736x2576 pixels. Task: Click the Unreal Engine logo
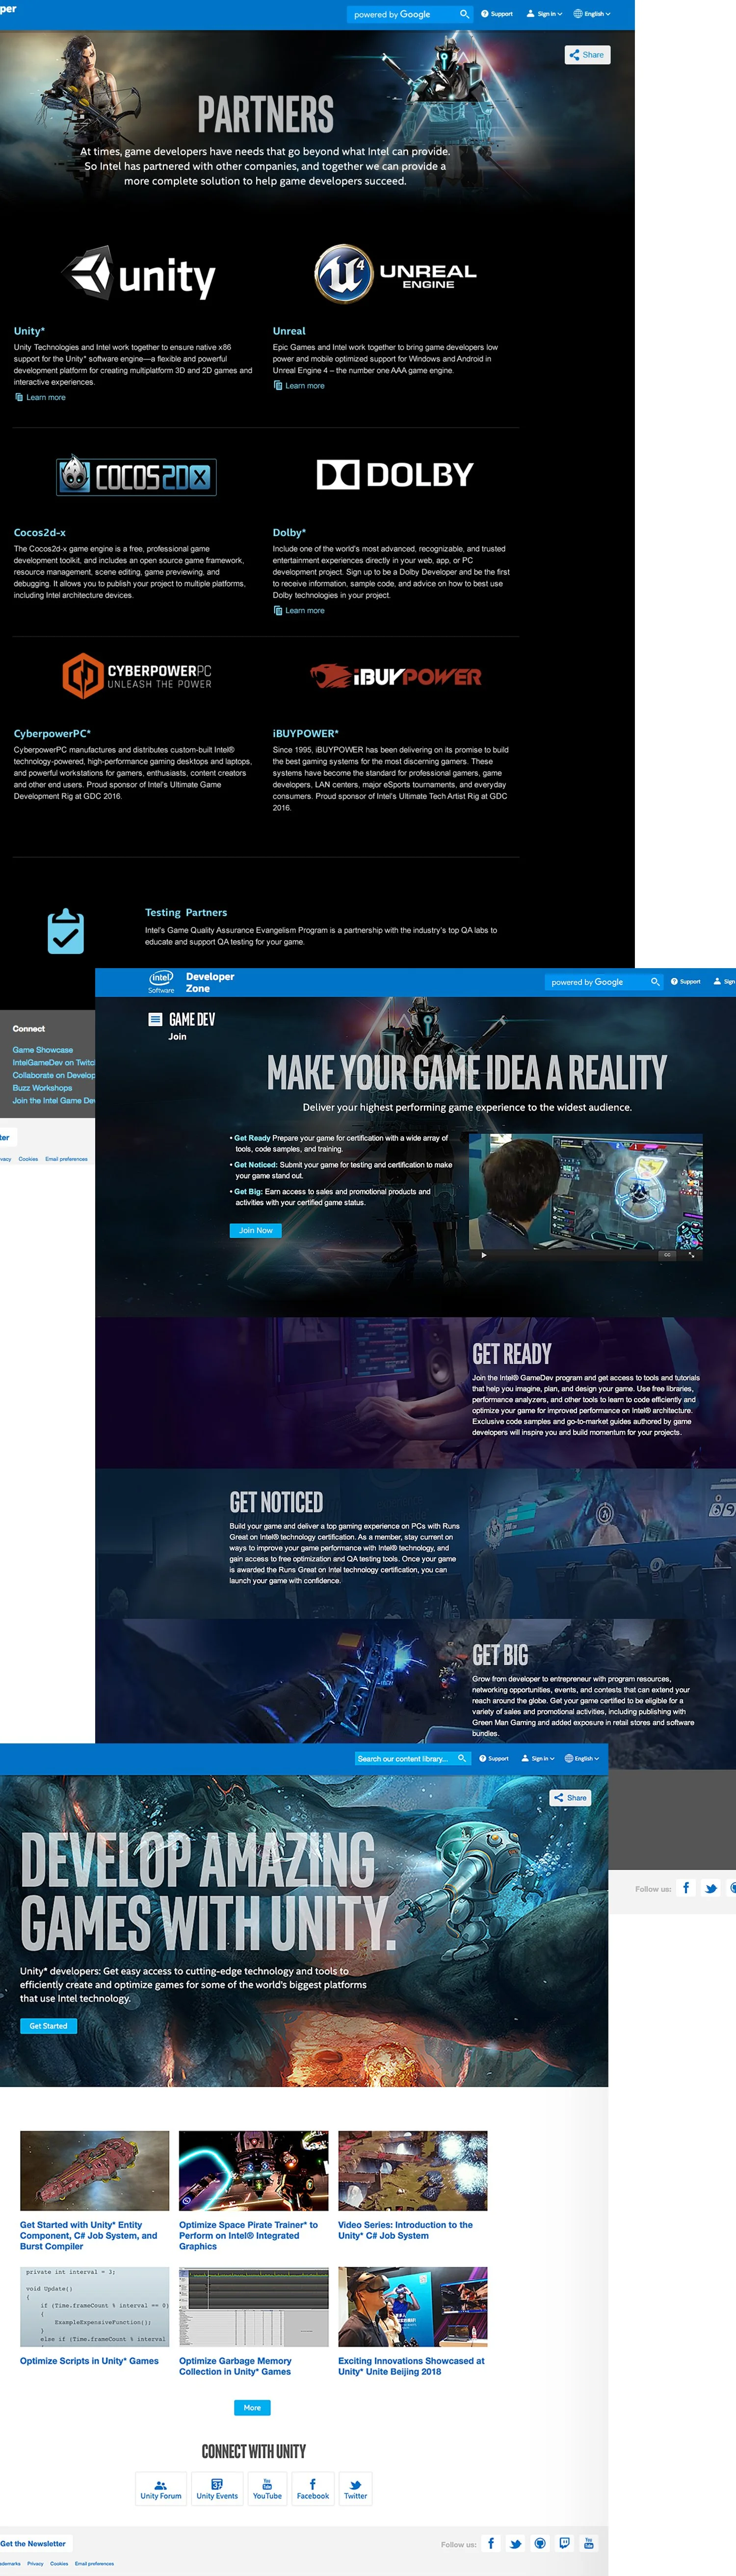(396, 273)
